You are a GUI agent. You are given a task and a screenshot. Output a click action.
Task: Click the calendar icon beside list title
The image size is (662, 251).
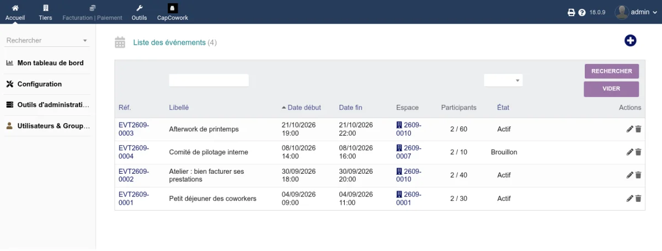coord(120,42)
